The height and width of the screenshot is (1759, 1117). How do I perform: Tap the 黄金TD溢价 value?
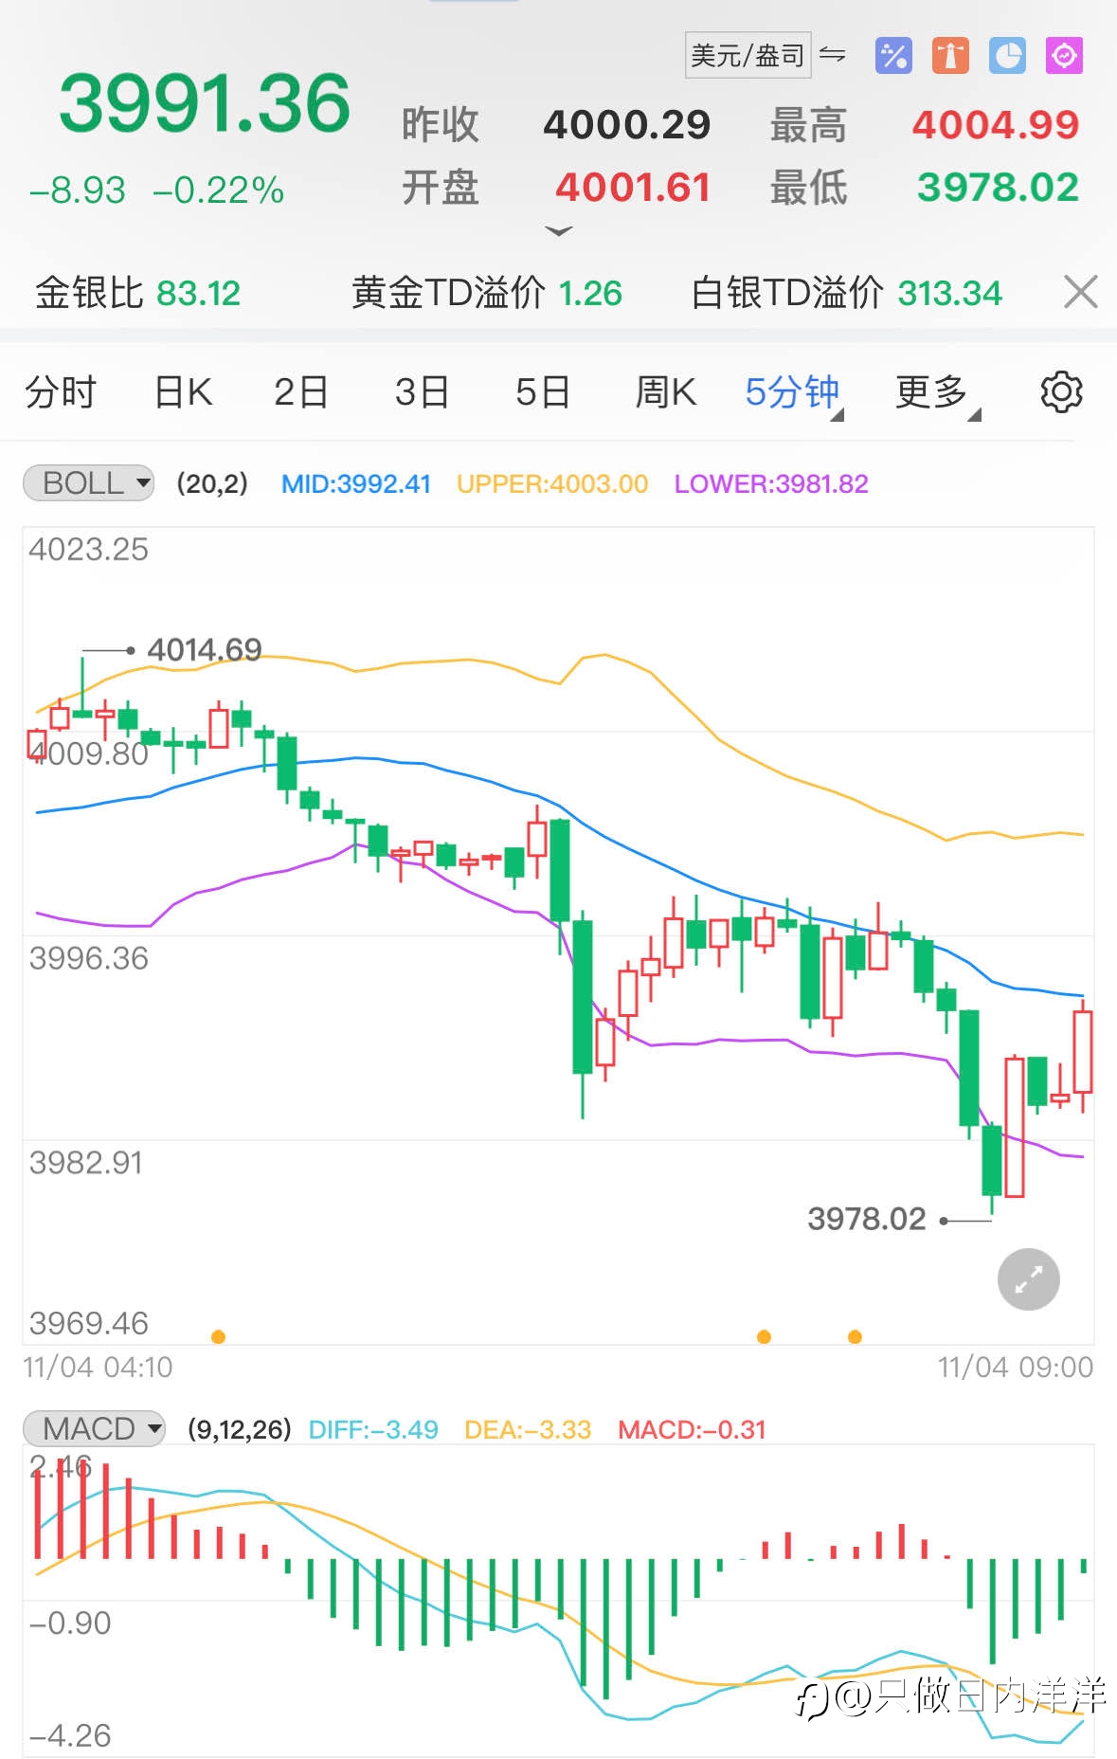tap(589, 294)
